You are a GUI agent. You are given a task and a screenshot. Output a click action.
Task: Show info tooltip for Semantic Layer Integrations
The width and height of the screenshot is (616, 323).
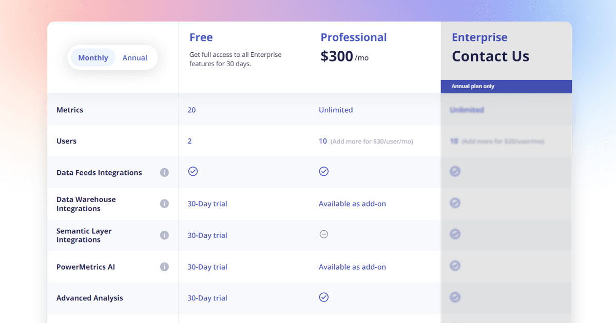pyautogui.click(x=164, y=235)
